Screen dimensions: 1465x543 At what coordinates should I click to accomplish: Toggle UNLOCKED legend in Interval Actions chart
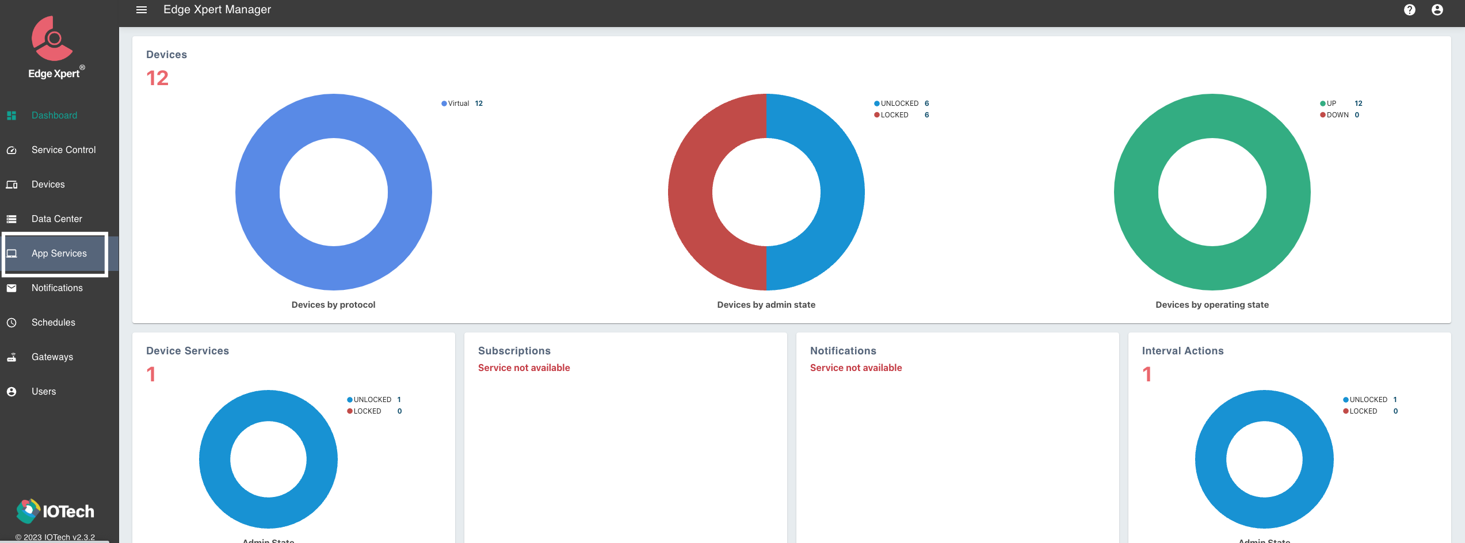(x=1370, y=400)
